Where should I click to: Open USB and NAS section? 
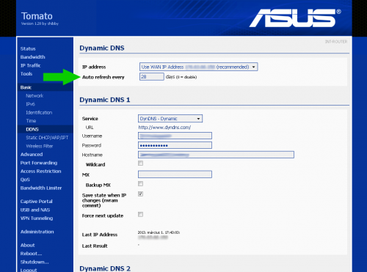coord(35,210)
